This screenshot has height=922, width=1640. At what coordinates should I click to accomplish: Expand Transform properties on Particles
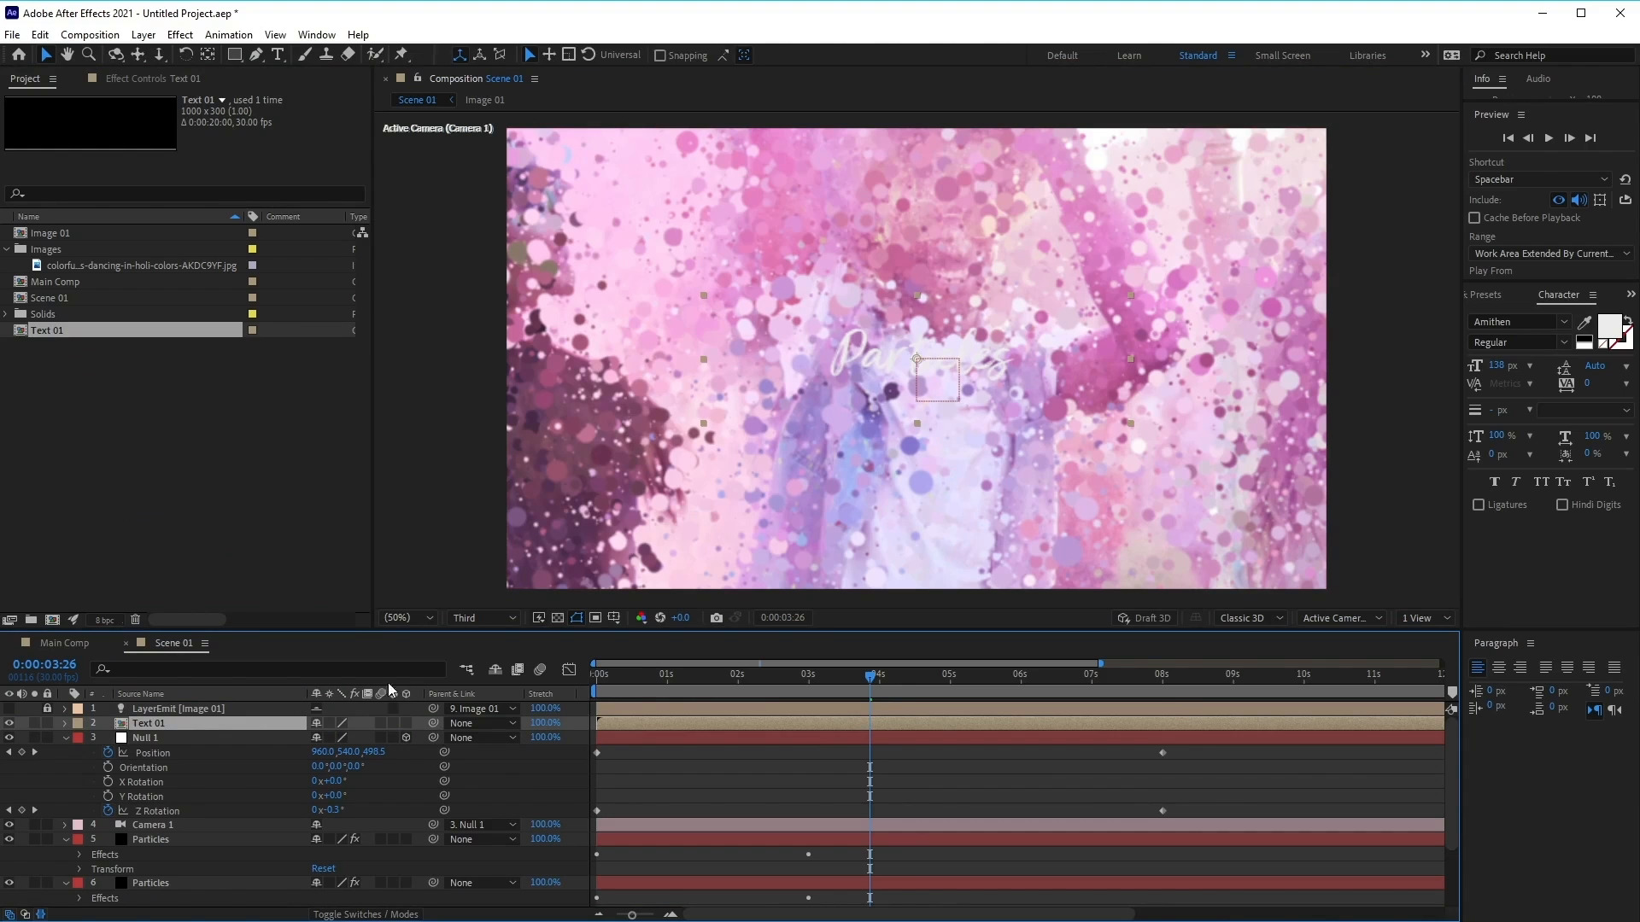coord(80,868)
